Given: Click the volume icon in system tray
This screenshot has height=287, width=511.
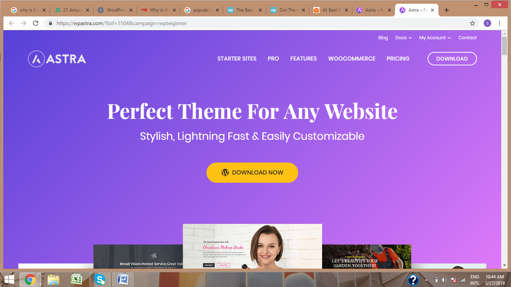Looking at the screenshot, I should coord(444,280).
